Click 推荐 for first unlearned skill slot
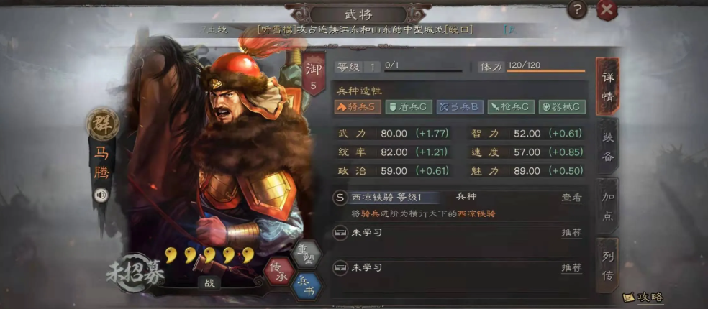Image resolution: width=708 pixels, height=309 pixels. point(571,233)
